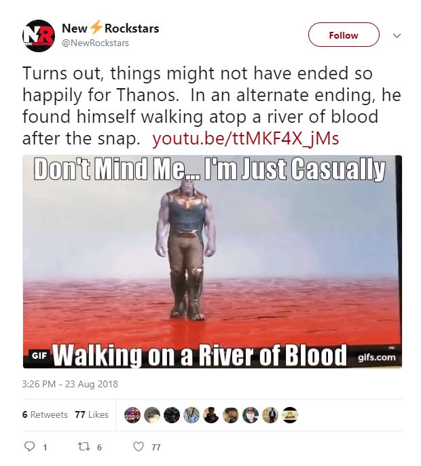View the 77 Likes list
Viewport: 421px width, 466px height.
(92, 414)
